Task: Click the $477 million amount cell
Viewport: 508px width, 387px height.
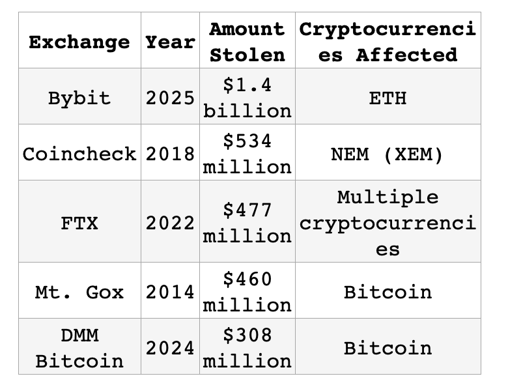Action: [x=247, y=223]
